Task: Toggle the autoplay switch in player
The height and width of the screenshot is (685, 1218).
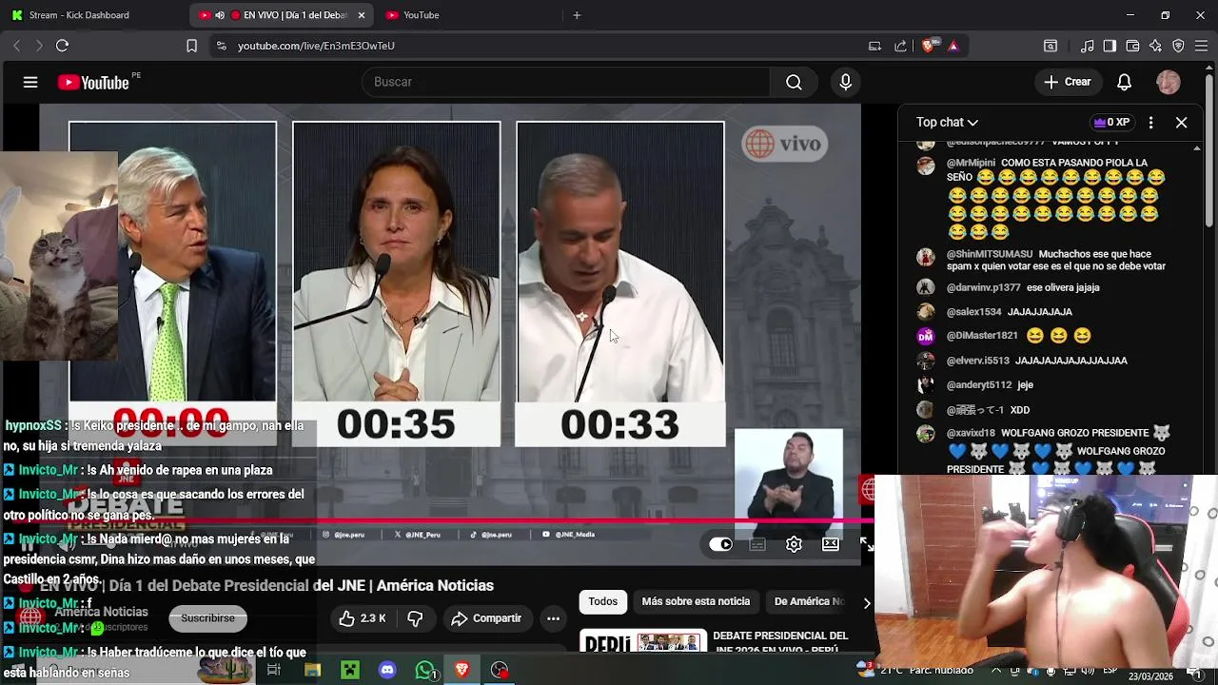Action: point(720,544)
